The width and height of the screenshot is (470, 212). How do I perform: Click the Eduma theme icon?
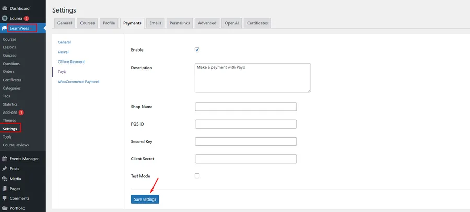[5, 18]
